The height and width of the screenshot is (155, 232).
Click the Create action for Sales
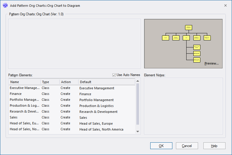tap(65, 117)
